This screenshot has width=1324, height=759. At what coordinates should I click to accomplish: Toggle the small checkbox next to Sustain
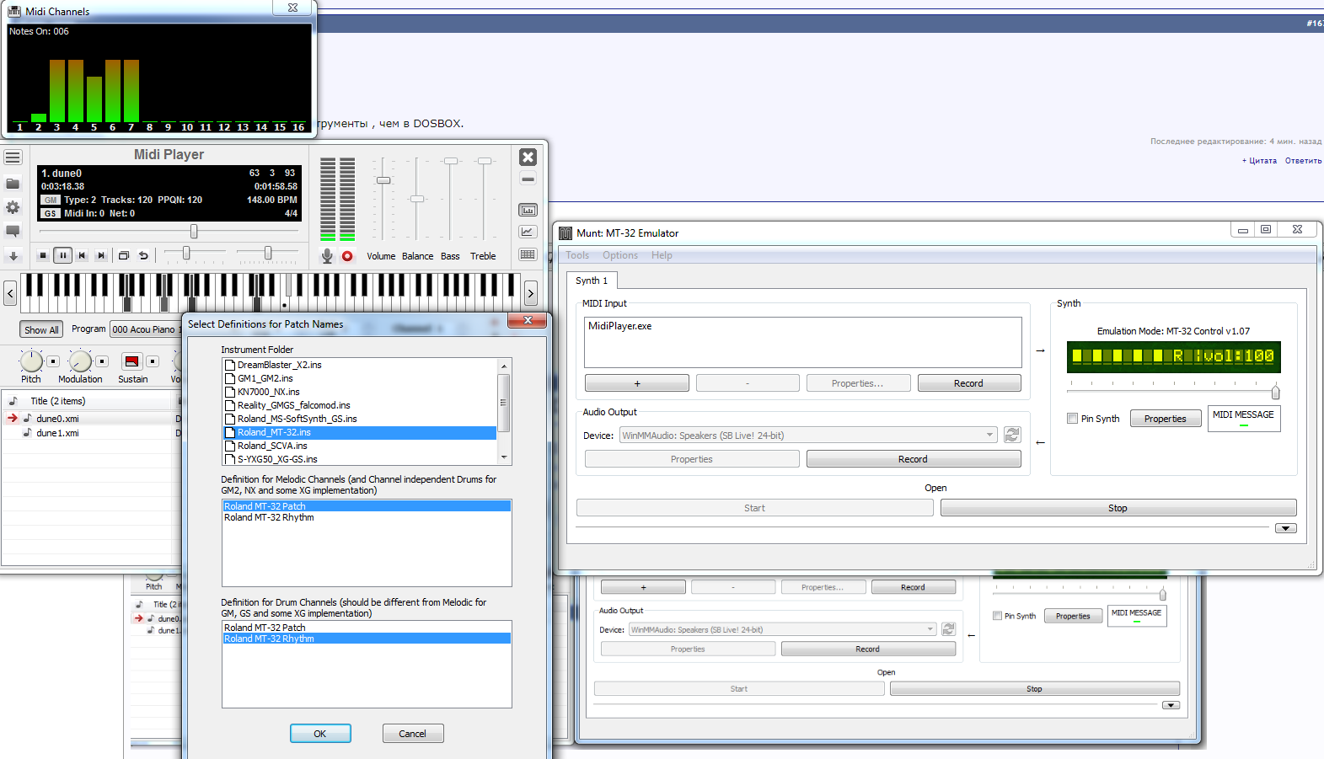[153, 361]
